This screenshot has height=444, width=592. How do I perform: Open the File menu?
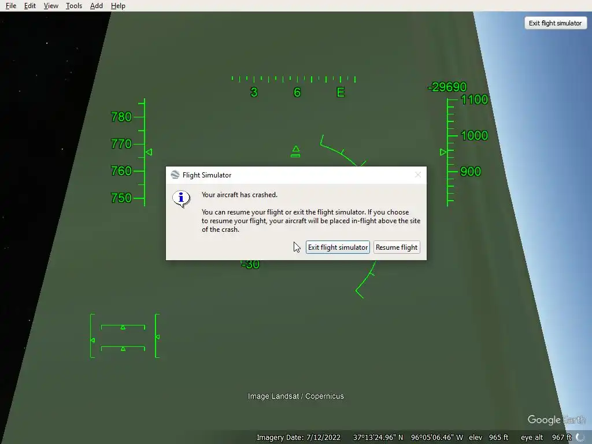10,6
